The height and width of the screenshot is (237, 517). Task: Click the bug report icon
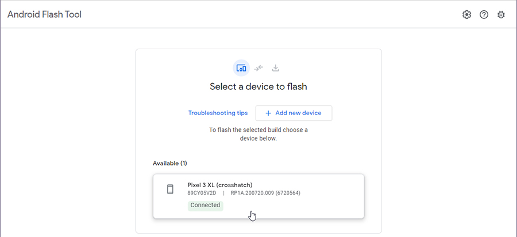click(501, 15)
